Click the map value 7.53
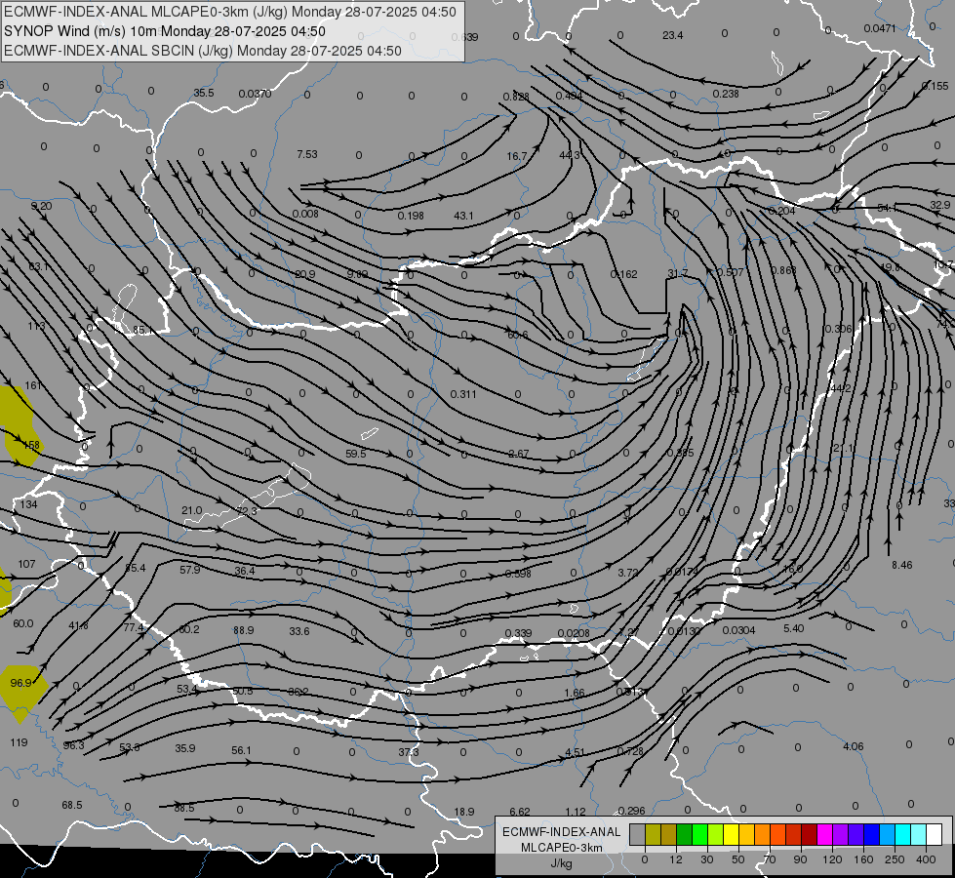This screenshot has width=955, height=878. click(307, 154)
